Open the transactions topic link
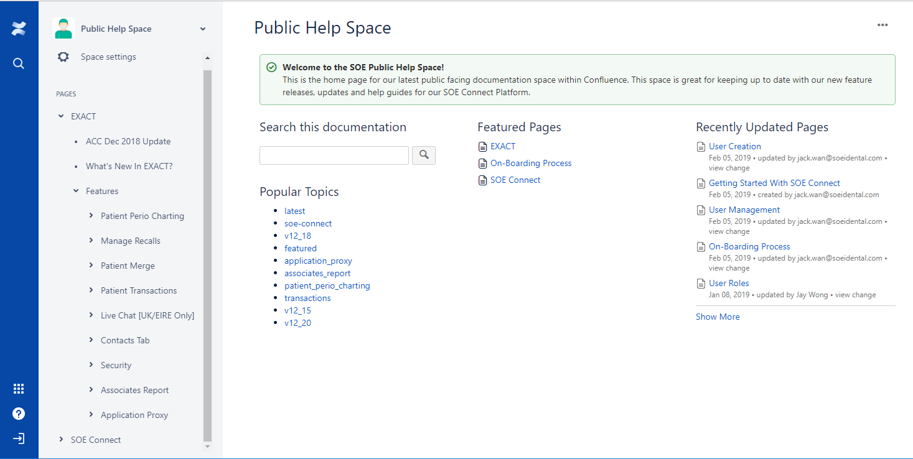Viewport: 913px width, 459px height. (307, 298)
